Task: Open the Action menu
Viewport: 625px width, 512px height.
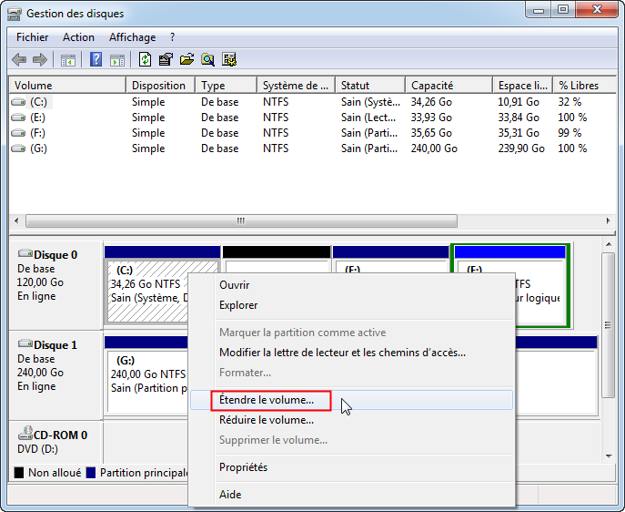Action: pyautogui.click(x=78, y=37)
